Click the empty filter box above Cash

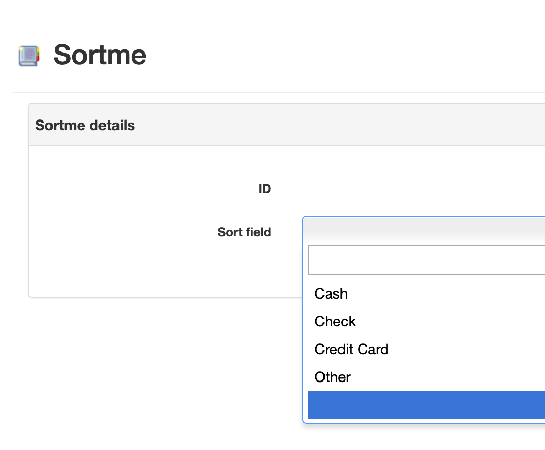pyautogui.click(x=426, y=260)
